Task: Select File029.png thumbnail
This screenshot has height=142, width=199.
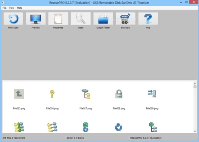Action: pyautogui.click(x=152, y=94)
